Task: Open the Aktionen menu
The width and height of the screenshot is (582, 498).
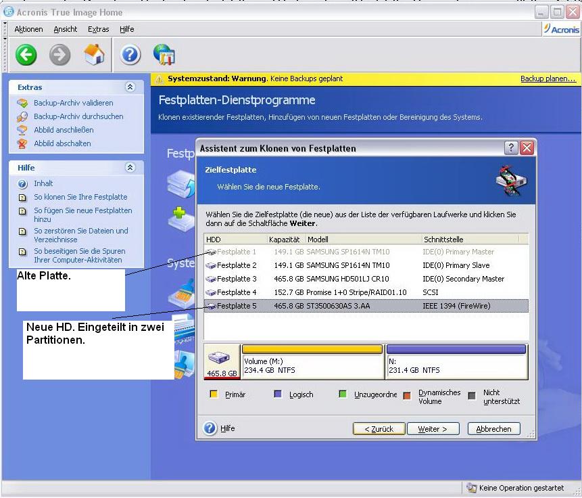Action: (x=28, y=29)
